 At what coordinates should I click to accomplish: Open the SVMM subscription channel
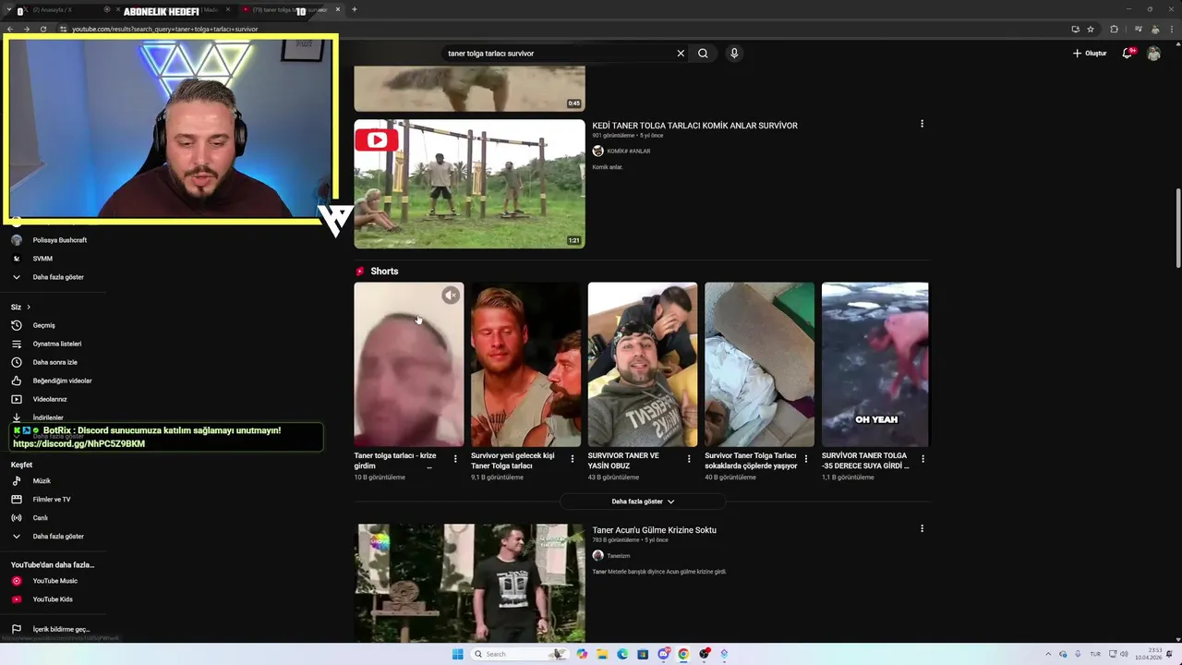click(x=42, y=259)
